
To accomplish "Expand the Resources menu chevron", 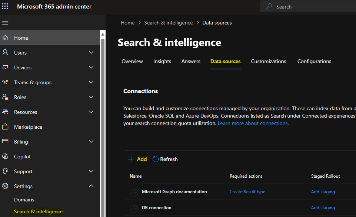I will [x=91, y=112].
